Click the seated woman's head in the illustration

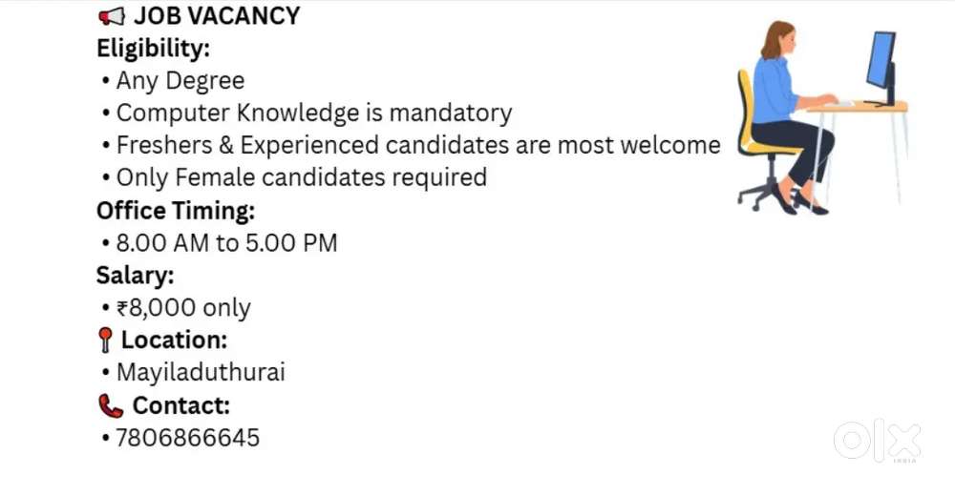778,40
